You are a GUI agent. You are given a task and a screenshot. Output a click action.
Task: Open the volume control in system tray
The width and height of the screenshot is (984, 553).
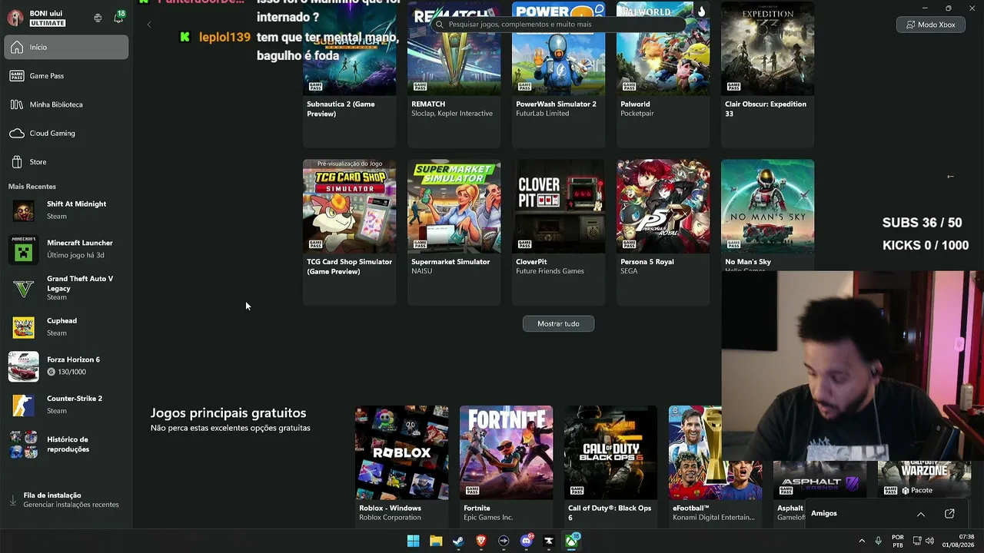pos(929,541)
